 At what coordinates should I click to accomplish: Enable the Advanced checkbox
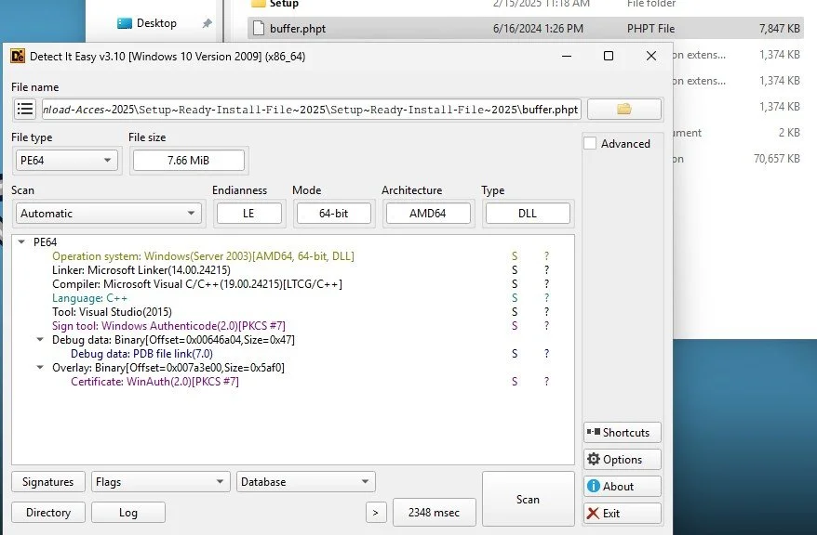tap(590, 143)
